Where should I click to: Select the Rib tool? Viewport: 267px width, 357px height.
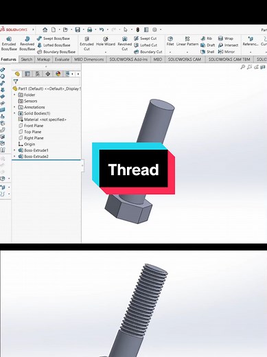pos(207,38)
